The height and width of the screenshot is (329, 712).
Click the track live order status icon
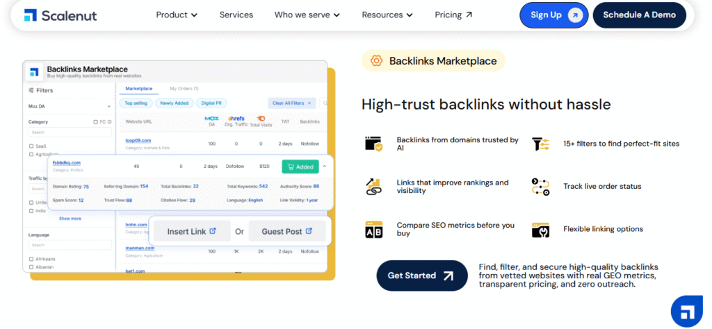540,187
